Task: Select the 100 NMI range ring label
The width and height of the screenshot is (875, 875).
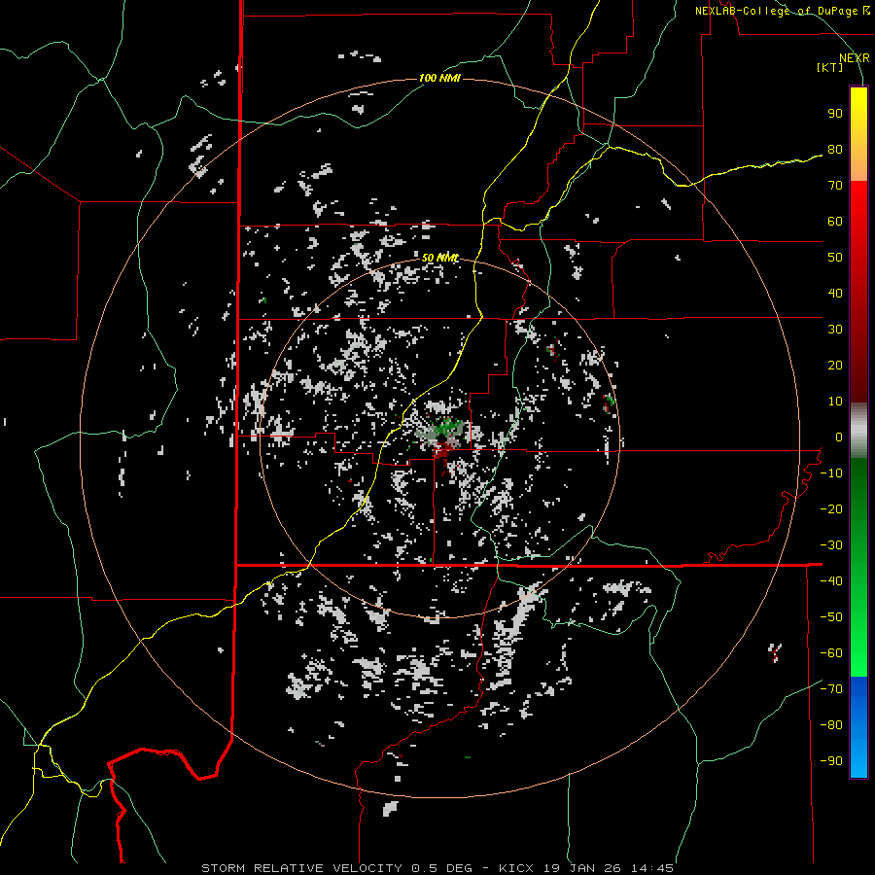Action: coord(439,78)
